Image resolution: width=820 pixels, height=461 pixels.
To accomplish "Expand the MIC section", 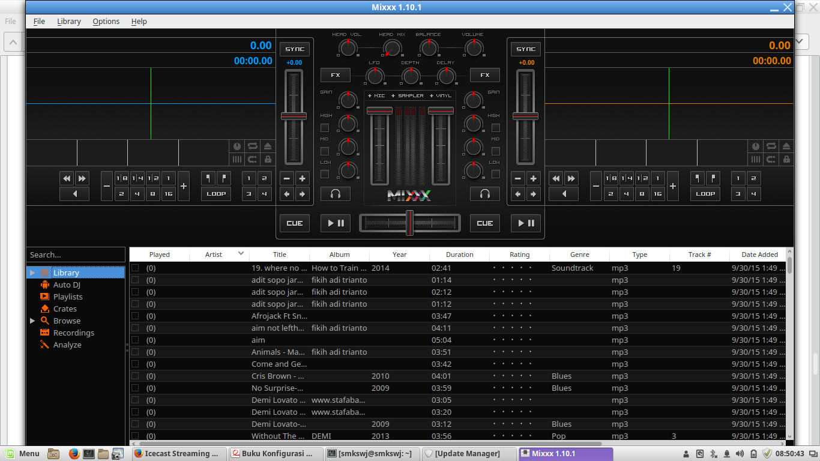I will (376, 95).
